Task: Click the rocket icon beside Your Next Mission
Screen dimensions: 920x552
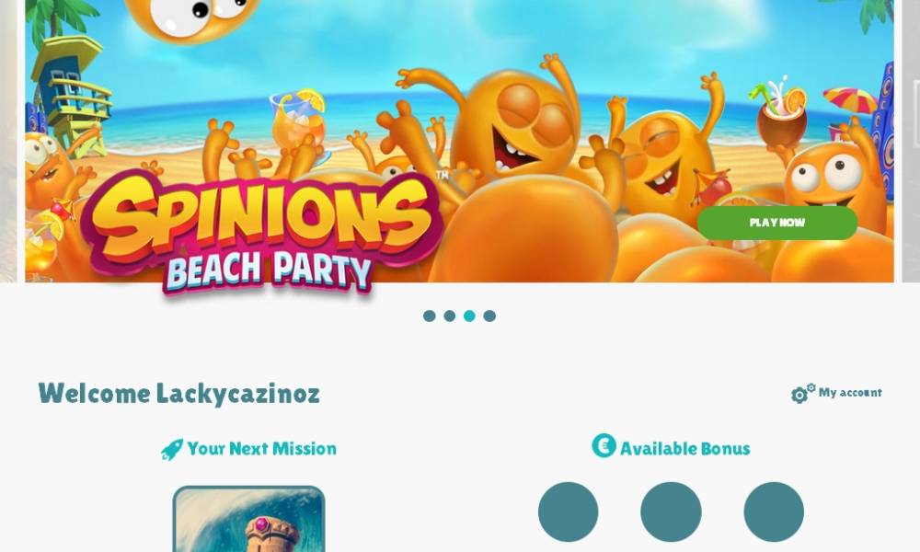Action: point(172,449)
